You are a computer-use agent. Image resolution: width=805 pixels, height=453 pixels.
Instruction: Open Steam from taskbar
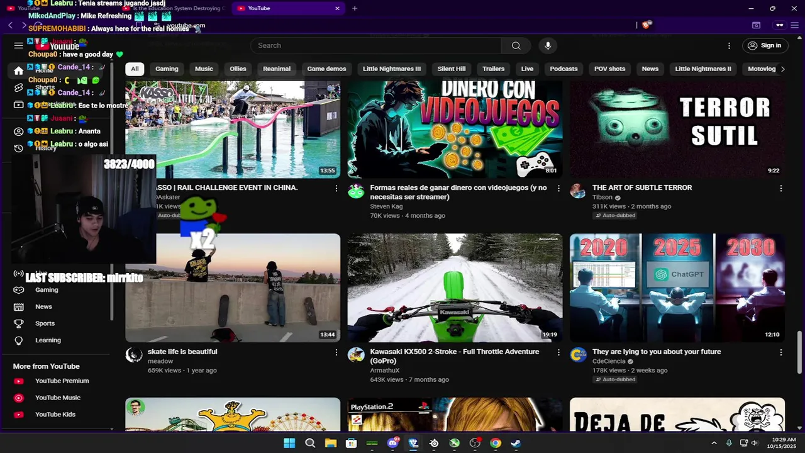click(516, 443)
